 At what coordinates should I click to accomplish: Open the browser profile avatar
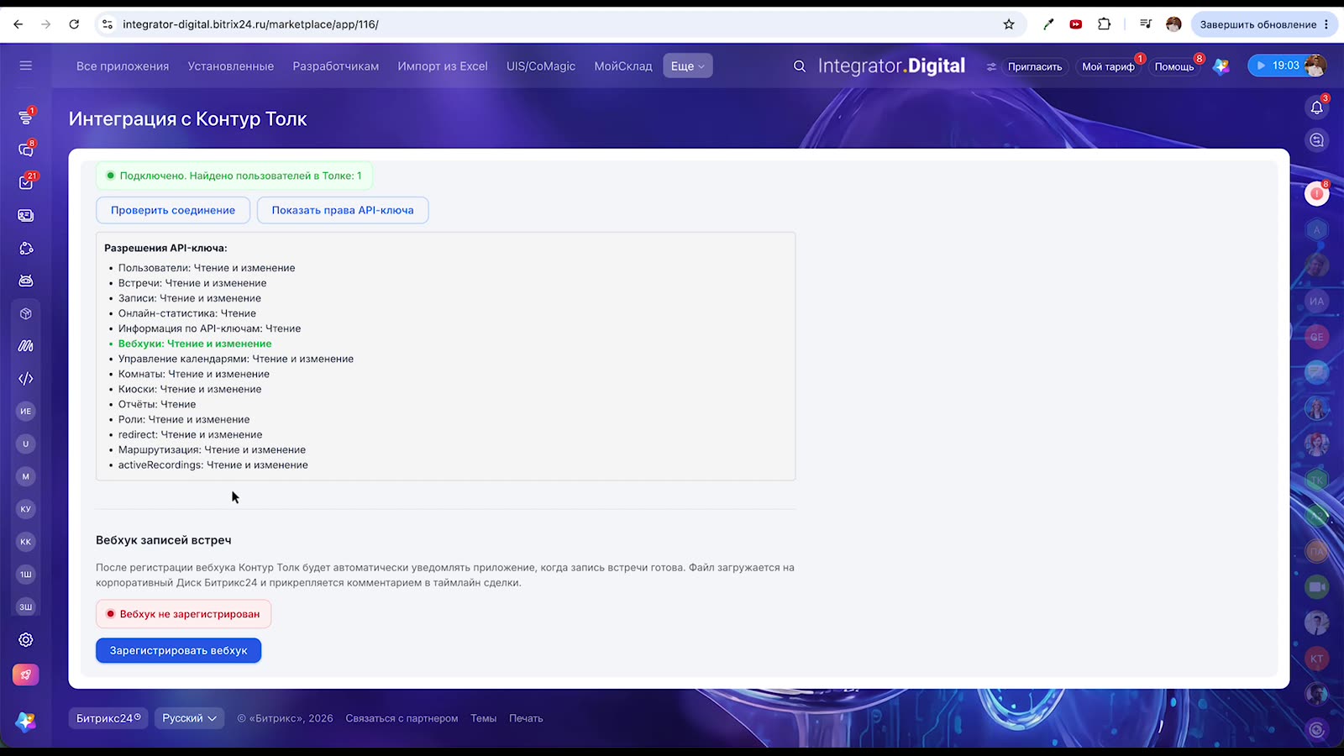pos(1173,24)
